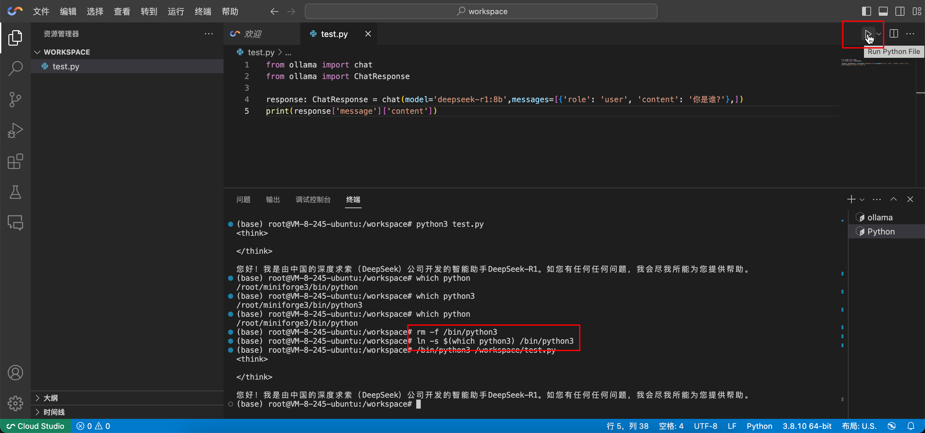Viewport: 925px width, 433px height.
Task: Click the workspace search command box
Action: [481, 12]
